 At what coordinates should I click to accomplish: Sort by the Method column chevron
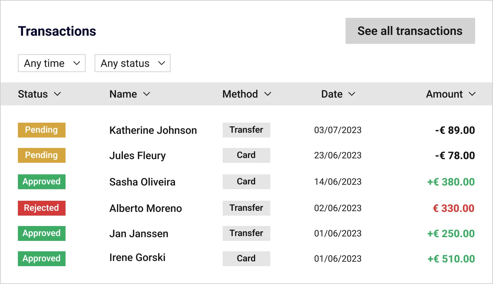267,94
